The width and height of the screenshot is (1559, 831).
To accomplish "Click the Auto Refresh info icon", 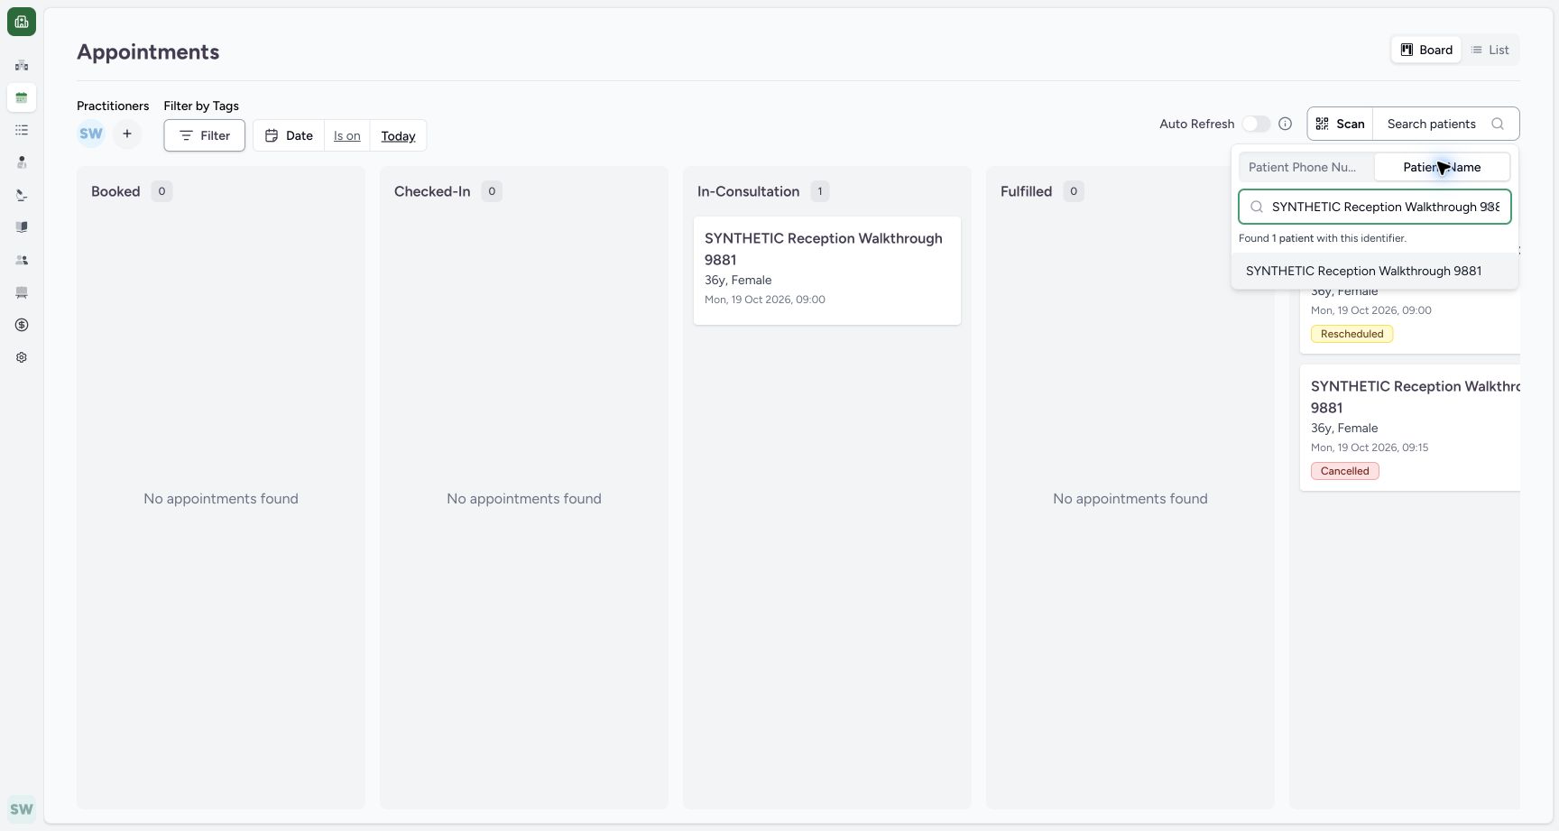I will click(x=1286, y=124).
